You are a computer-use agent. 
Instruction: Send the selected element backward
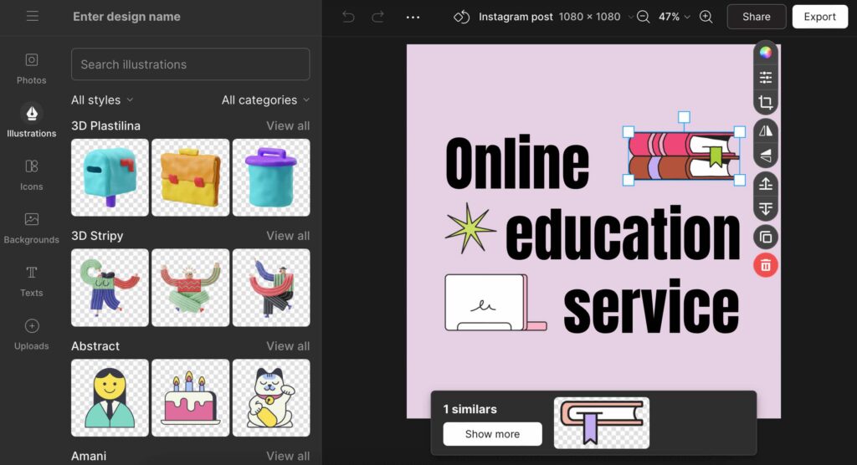coord(765,209)
